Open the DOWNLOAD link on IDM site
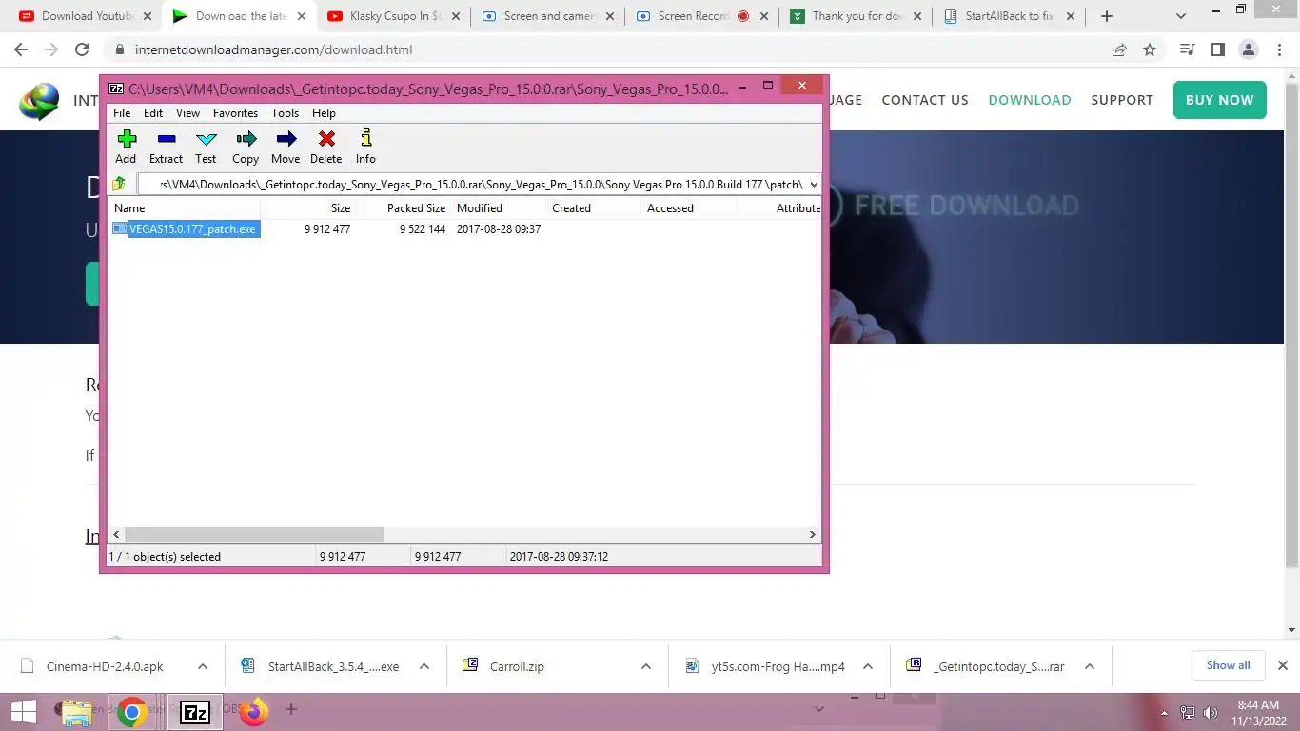 click(x=1030, y=99)
